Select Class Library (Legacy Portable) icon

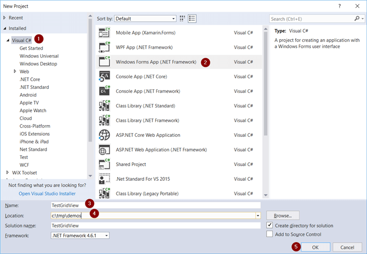[104, 193]
